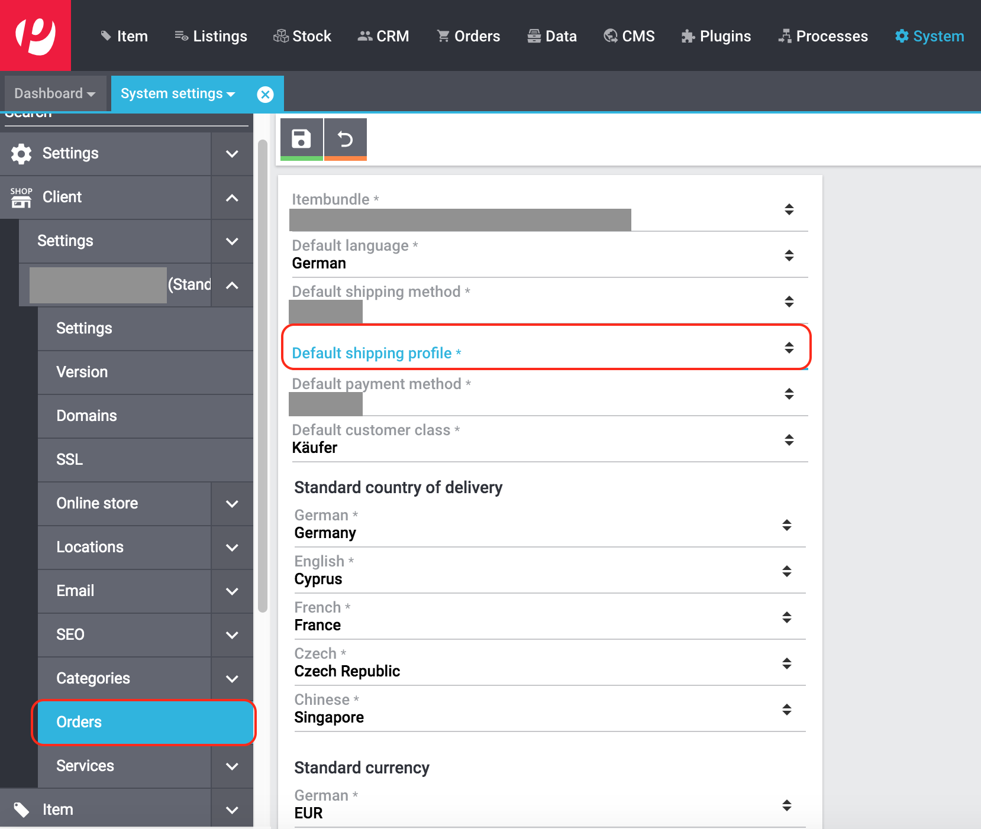Select the SSL entry

point(145,460)
